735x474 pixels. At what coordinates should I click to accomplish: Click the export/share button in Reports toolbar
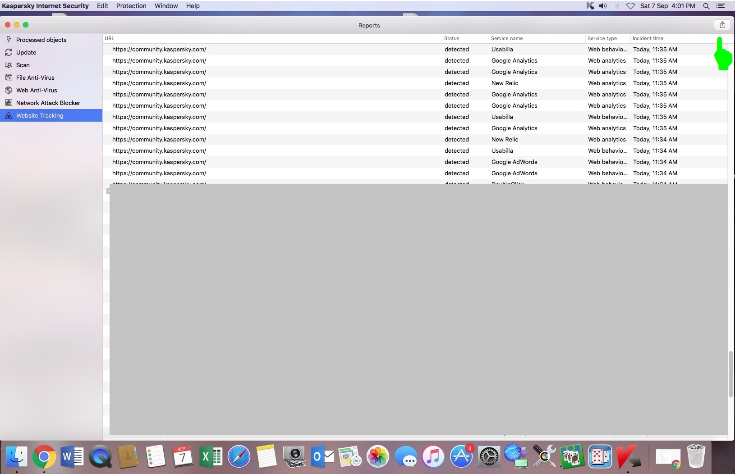722,25
